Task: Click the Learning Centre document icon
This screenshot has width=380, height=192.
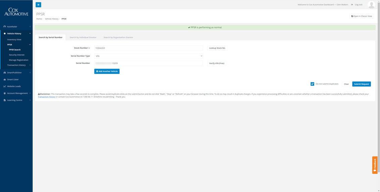Action: pos(5,100)
